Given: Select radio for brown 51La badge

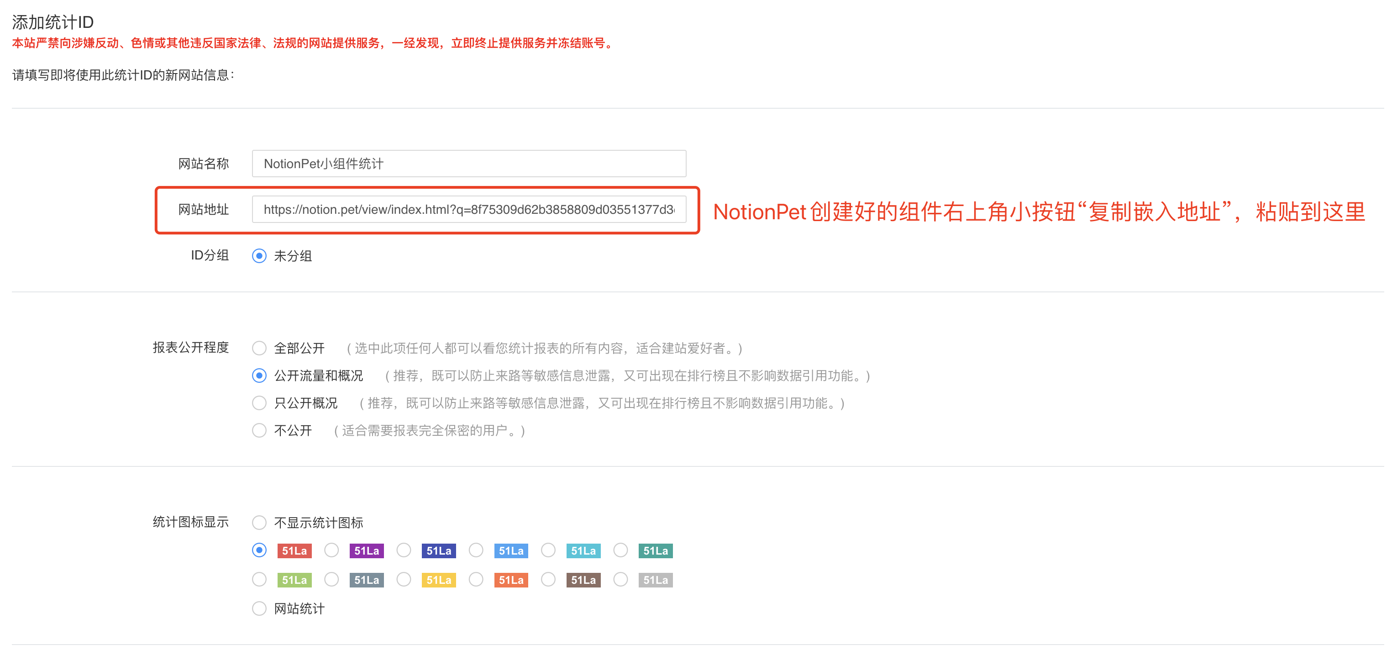Looking at the screenshot, I should pyautogui.click(x=548, y=580).
